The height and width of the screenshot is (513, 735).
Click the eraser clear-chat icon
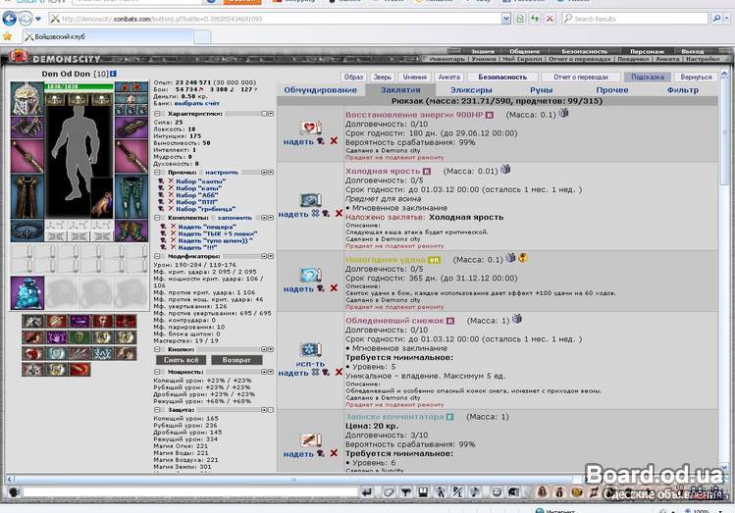[389, 492]
